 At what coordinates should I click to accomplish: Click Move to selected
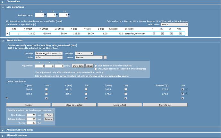tap(74, 105)
